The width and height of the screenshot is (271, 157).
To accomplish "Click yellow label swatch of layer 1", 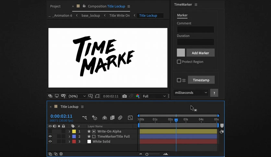I will click(74, 131).
